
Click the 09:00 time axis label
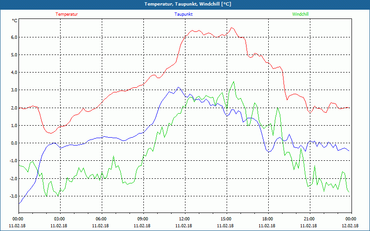[142, 219]
